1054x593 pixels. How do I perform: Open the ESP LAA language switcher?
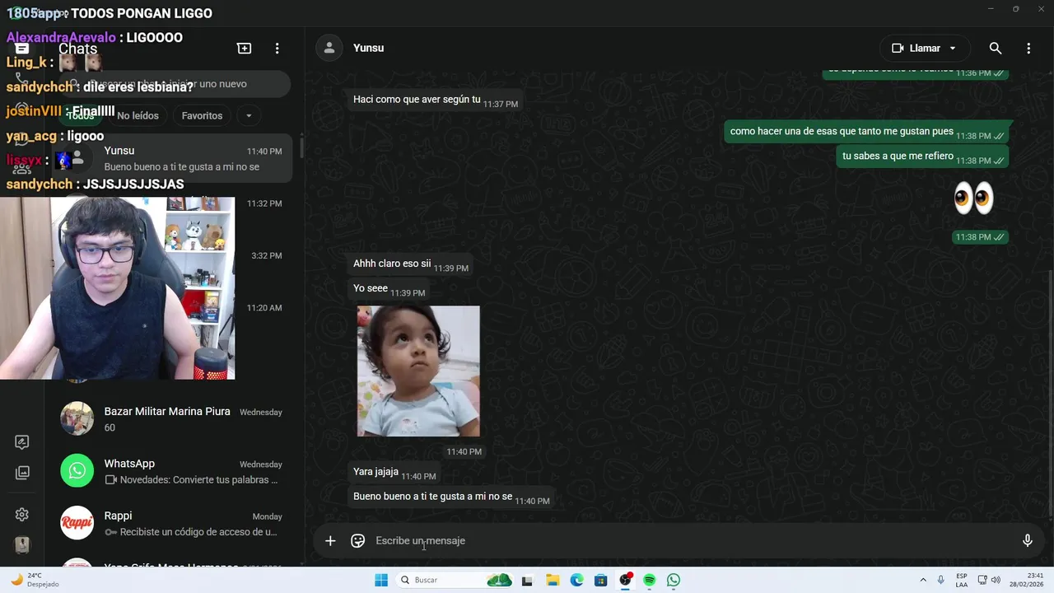click(962, 580)
